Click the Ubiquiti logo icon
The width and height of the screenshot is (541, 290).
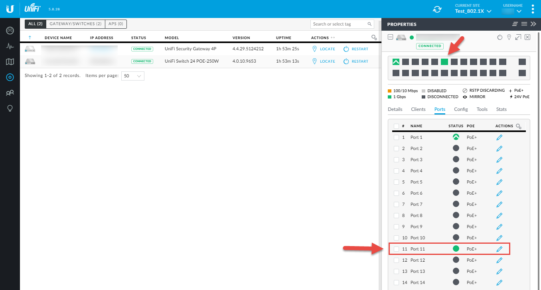click(x=10, y=9)
